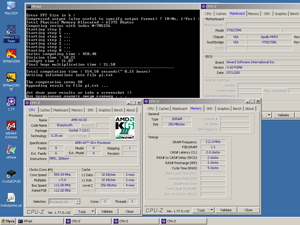Click Close button in CPU-Z Memory window
The width and height of the screenshot is (300, 225).
tap(248, 210)
